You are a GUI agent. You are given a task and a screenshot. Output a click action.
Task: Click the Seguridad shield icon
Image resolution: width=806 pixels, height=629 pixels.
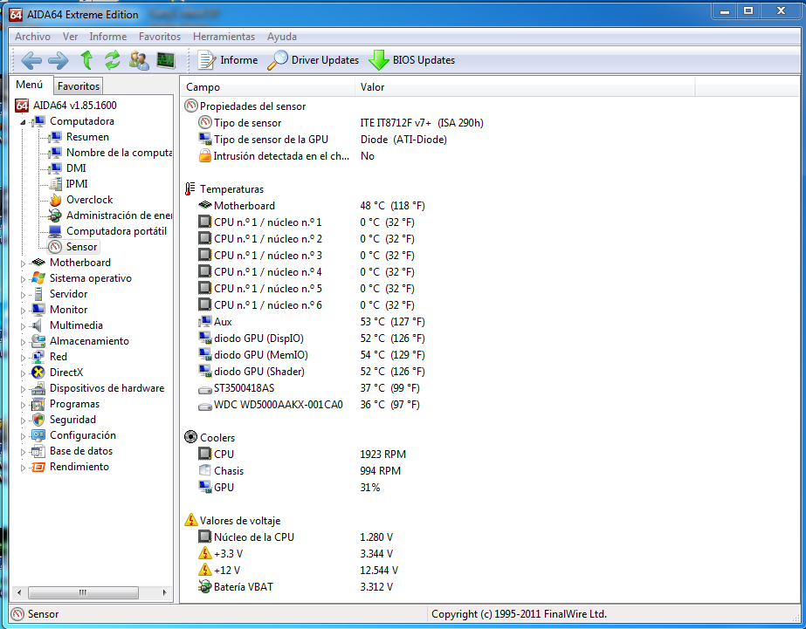(38, 420)
